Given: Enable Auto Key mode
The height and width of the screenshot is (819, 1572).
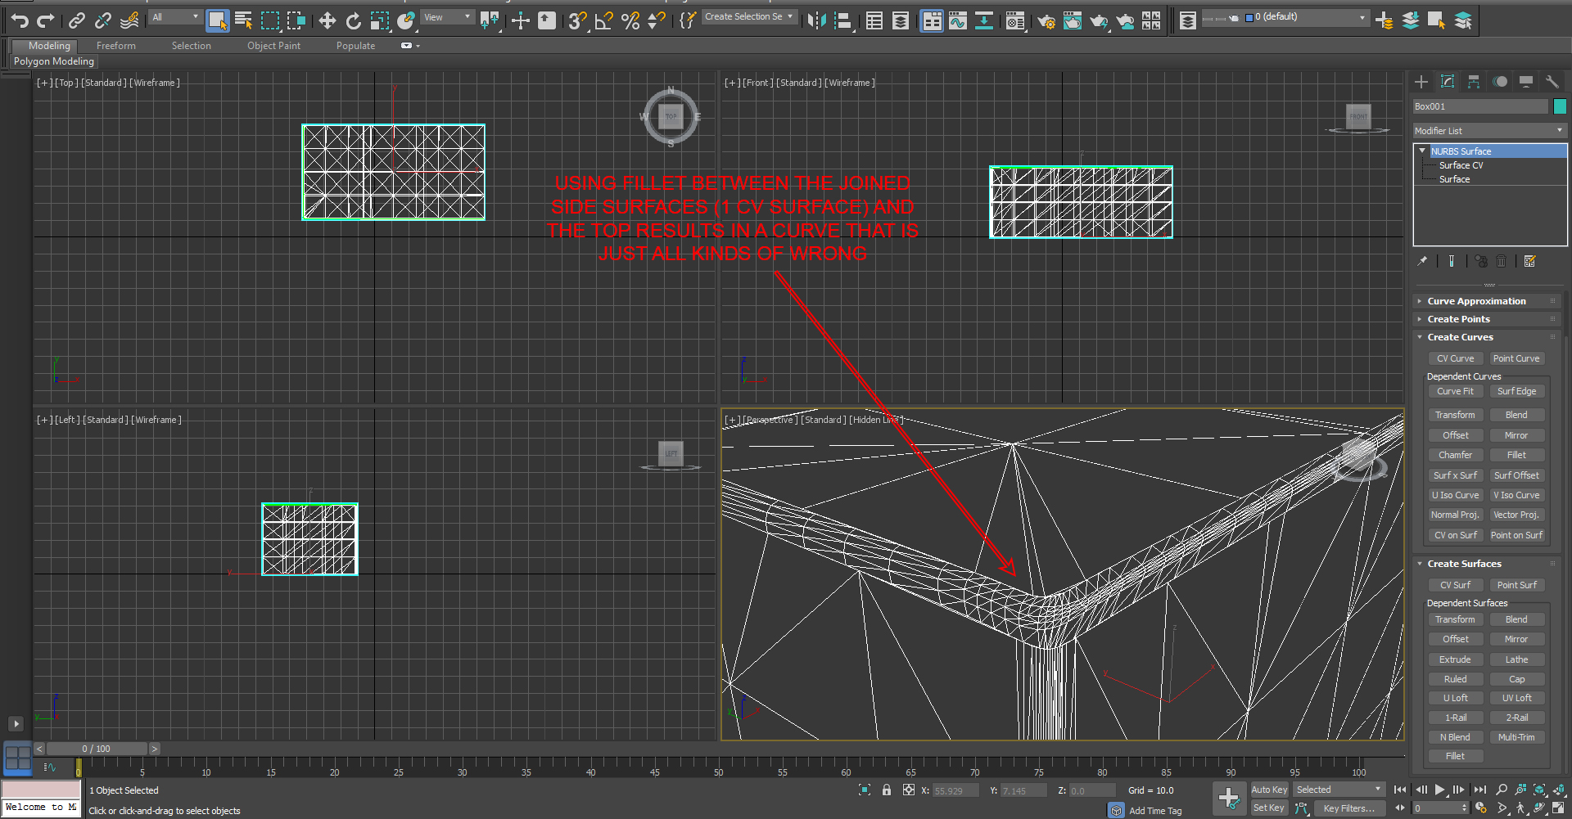Looking at the screenshot, I should click(x=1269, y=790).
